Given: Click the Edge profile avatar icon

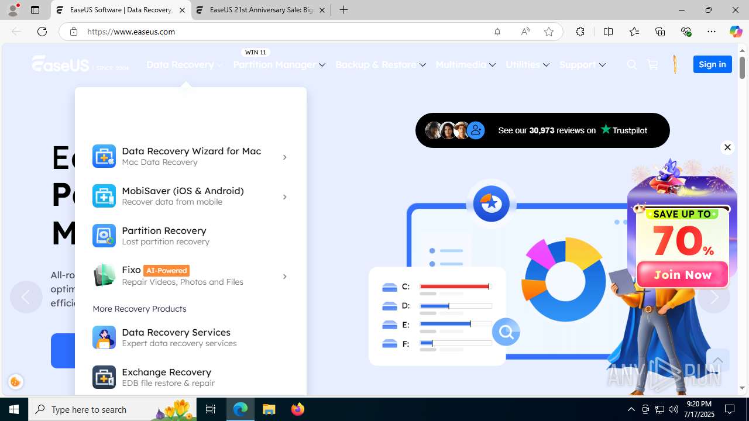Looking at the screenshot, I should 13,10.
